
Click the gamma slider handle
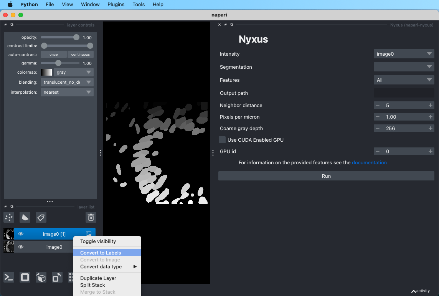point(58,63)
